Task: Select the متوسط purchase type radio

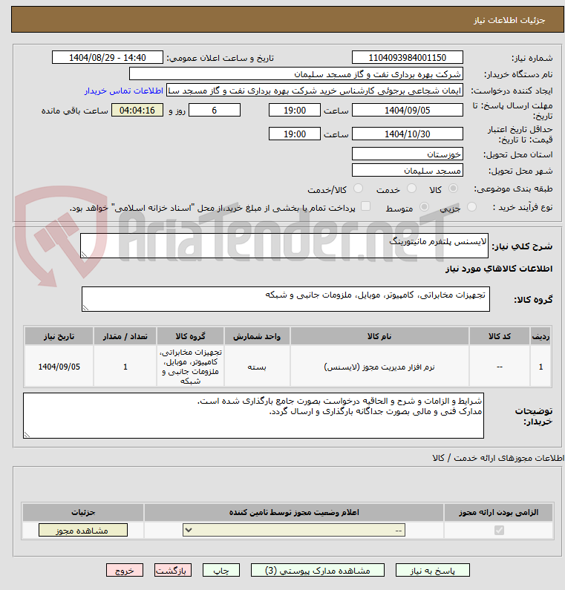Action: tap(424, 206)
